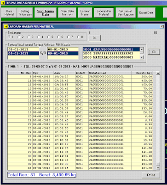167x185 pixels.
Task: Open Laporan Per Material
Action: tap(104, 13)
